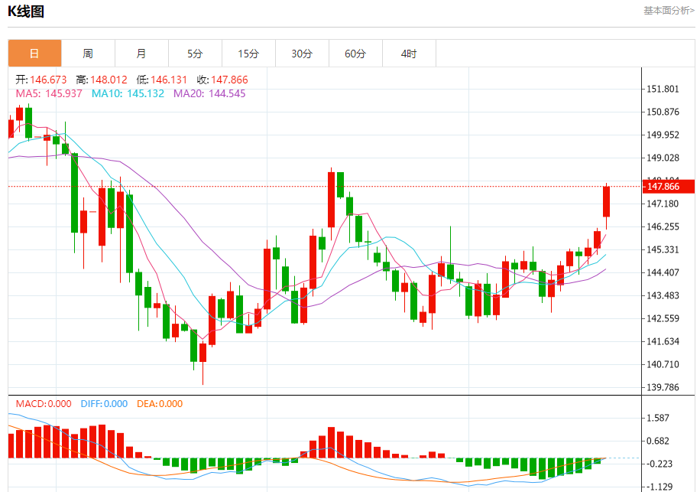
Task: Click the 高: 148.012 high price
Action: tap(102, 80)
